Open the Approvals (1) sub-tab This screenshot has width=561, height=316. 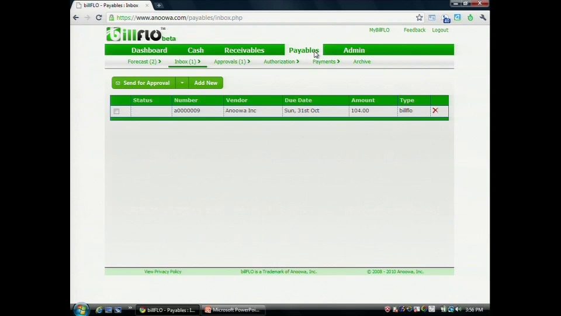[230, 61]
